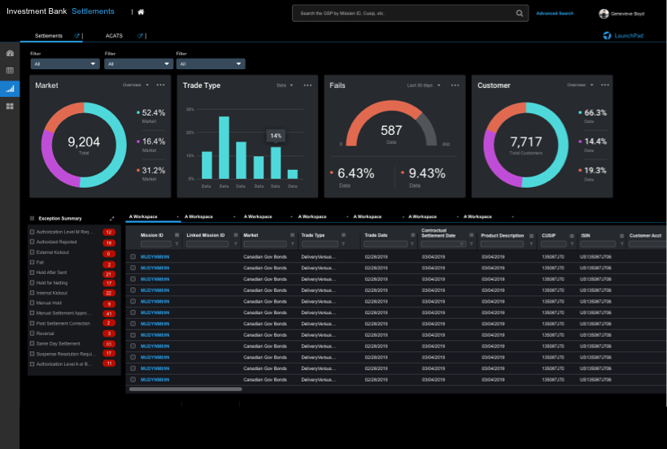Open the three-dot menu on the Market card

[160, 85]
